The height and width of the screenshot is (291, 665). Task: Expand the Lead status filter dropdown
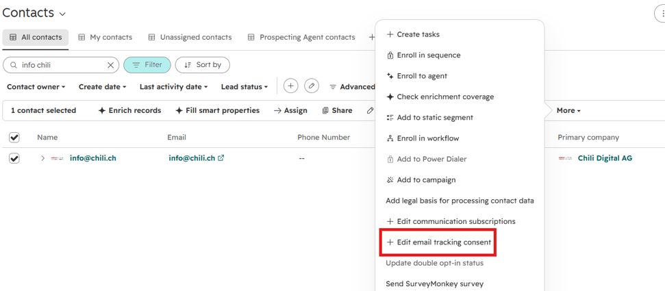pyautogui.click(x=244, y=87)
